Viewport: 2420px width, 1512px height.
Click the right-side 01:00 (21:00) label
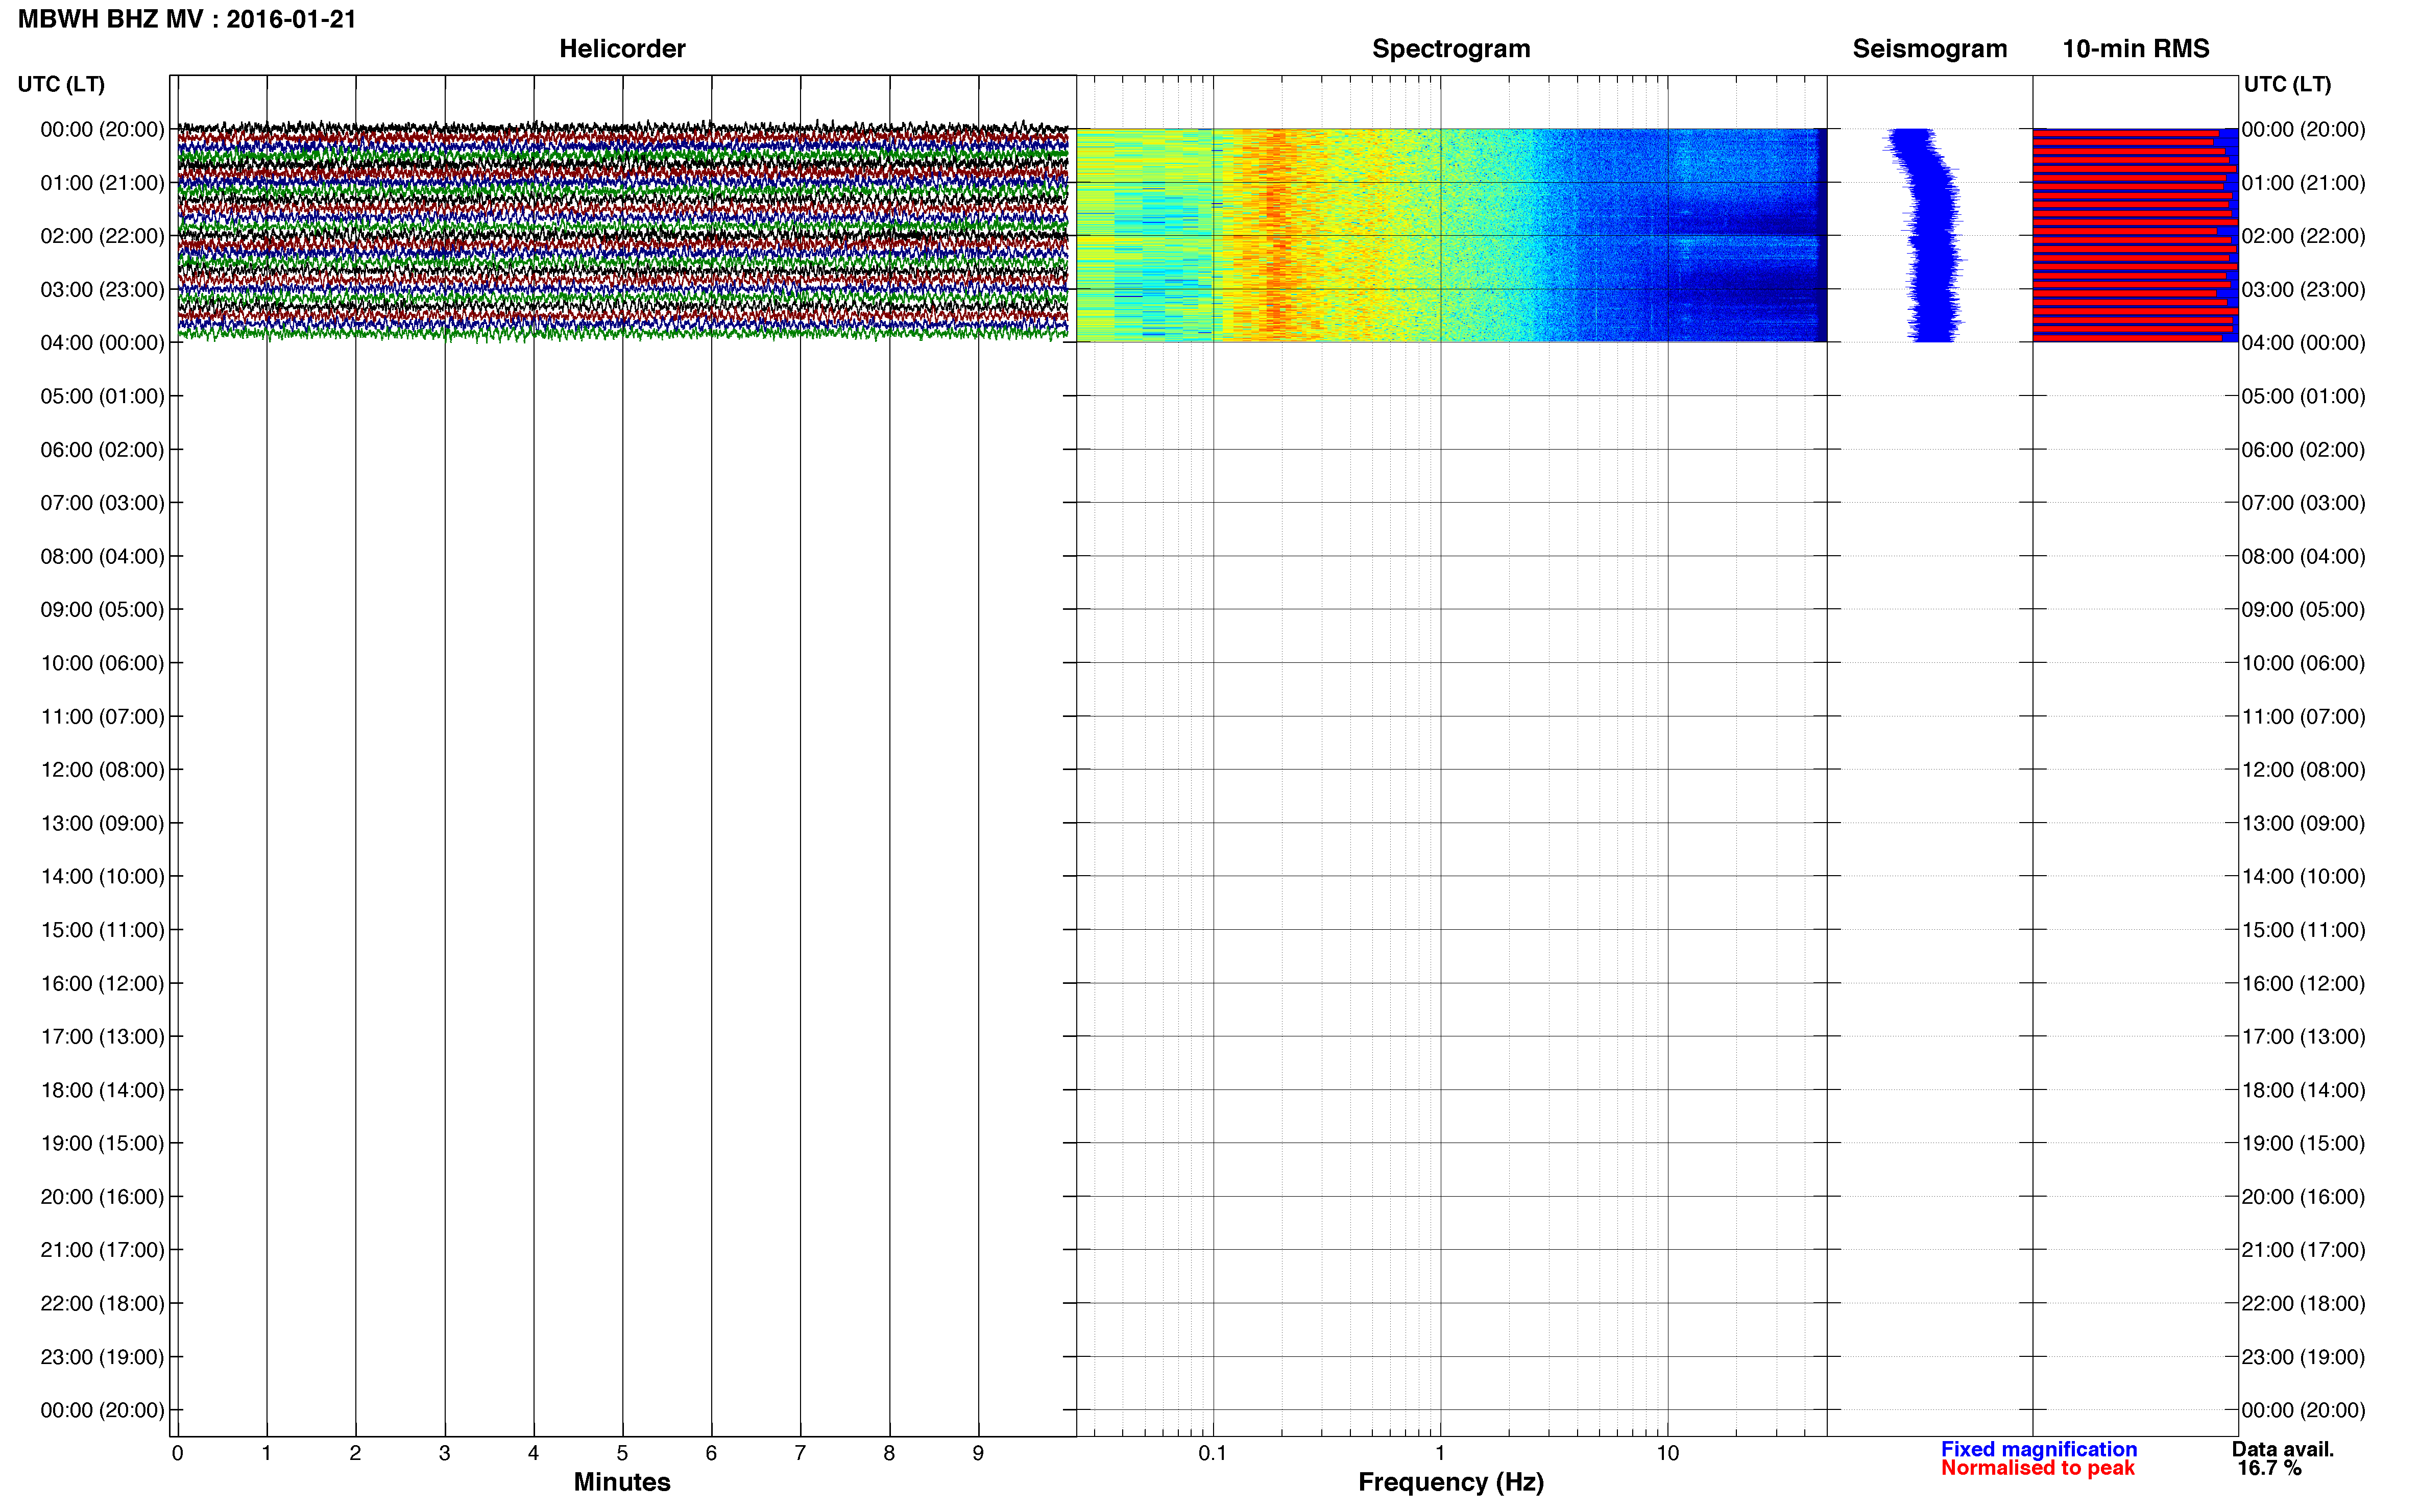[2303, 183]
